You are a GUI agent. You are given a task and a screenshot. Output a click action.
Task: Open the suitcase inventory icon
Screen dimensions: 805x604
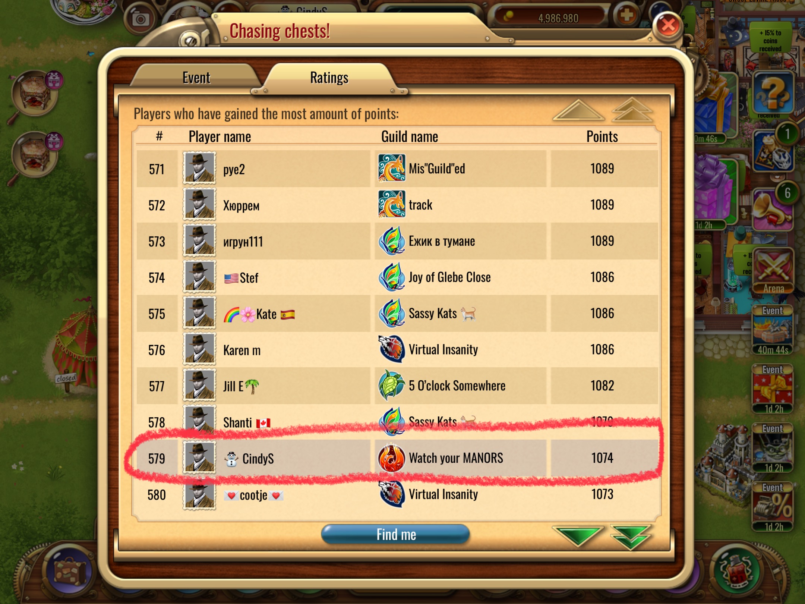[70, 571]
